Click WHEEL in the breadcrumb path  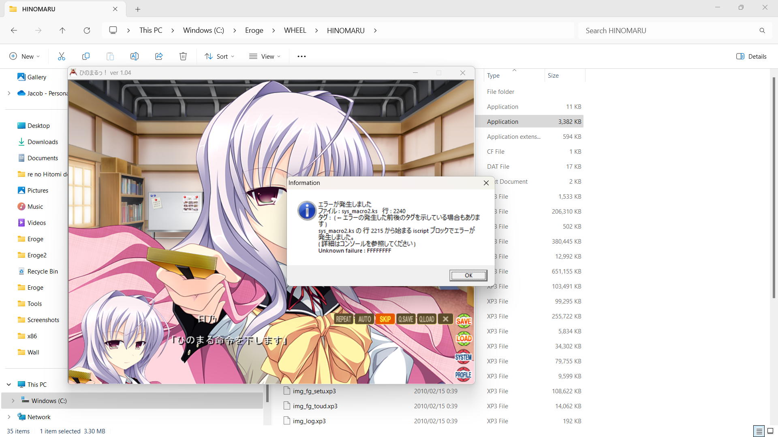click(295, 30)
